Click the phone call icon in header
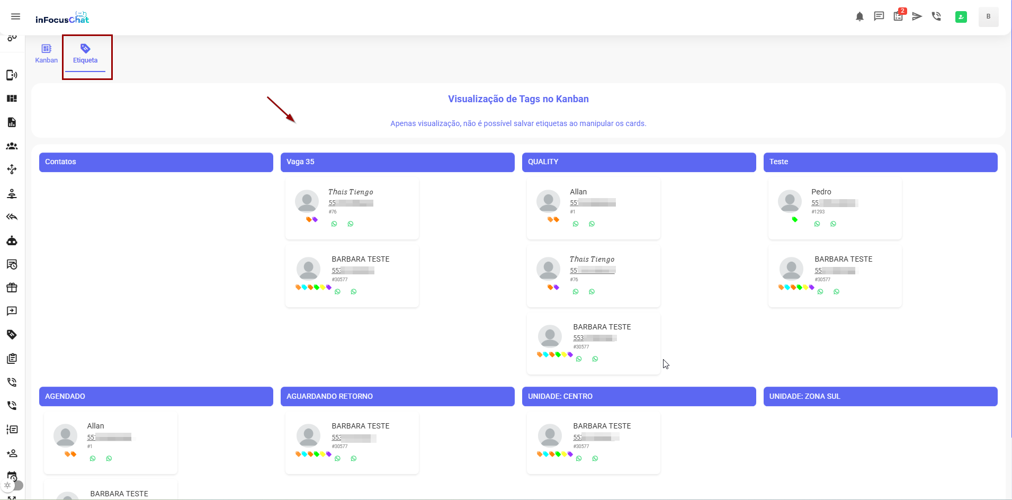This screenshot has width=1012, height=500. [936, 16]
